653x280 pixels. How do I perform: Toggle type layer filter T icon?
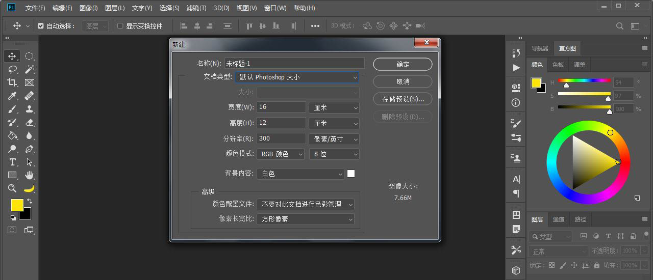(608, 236)
